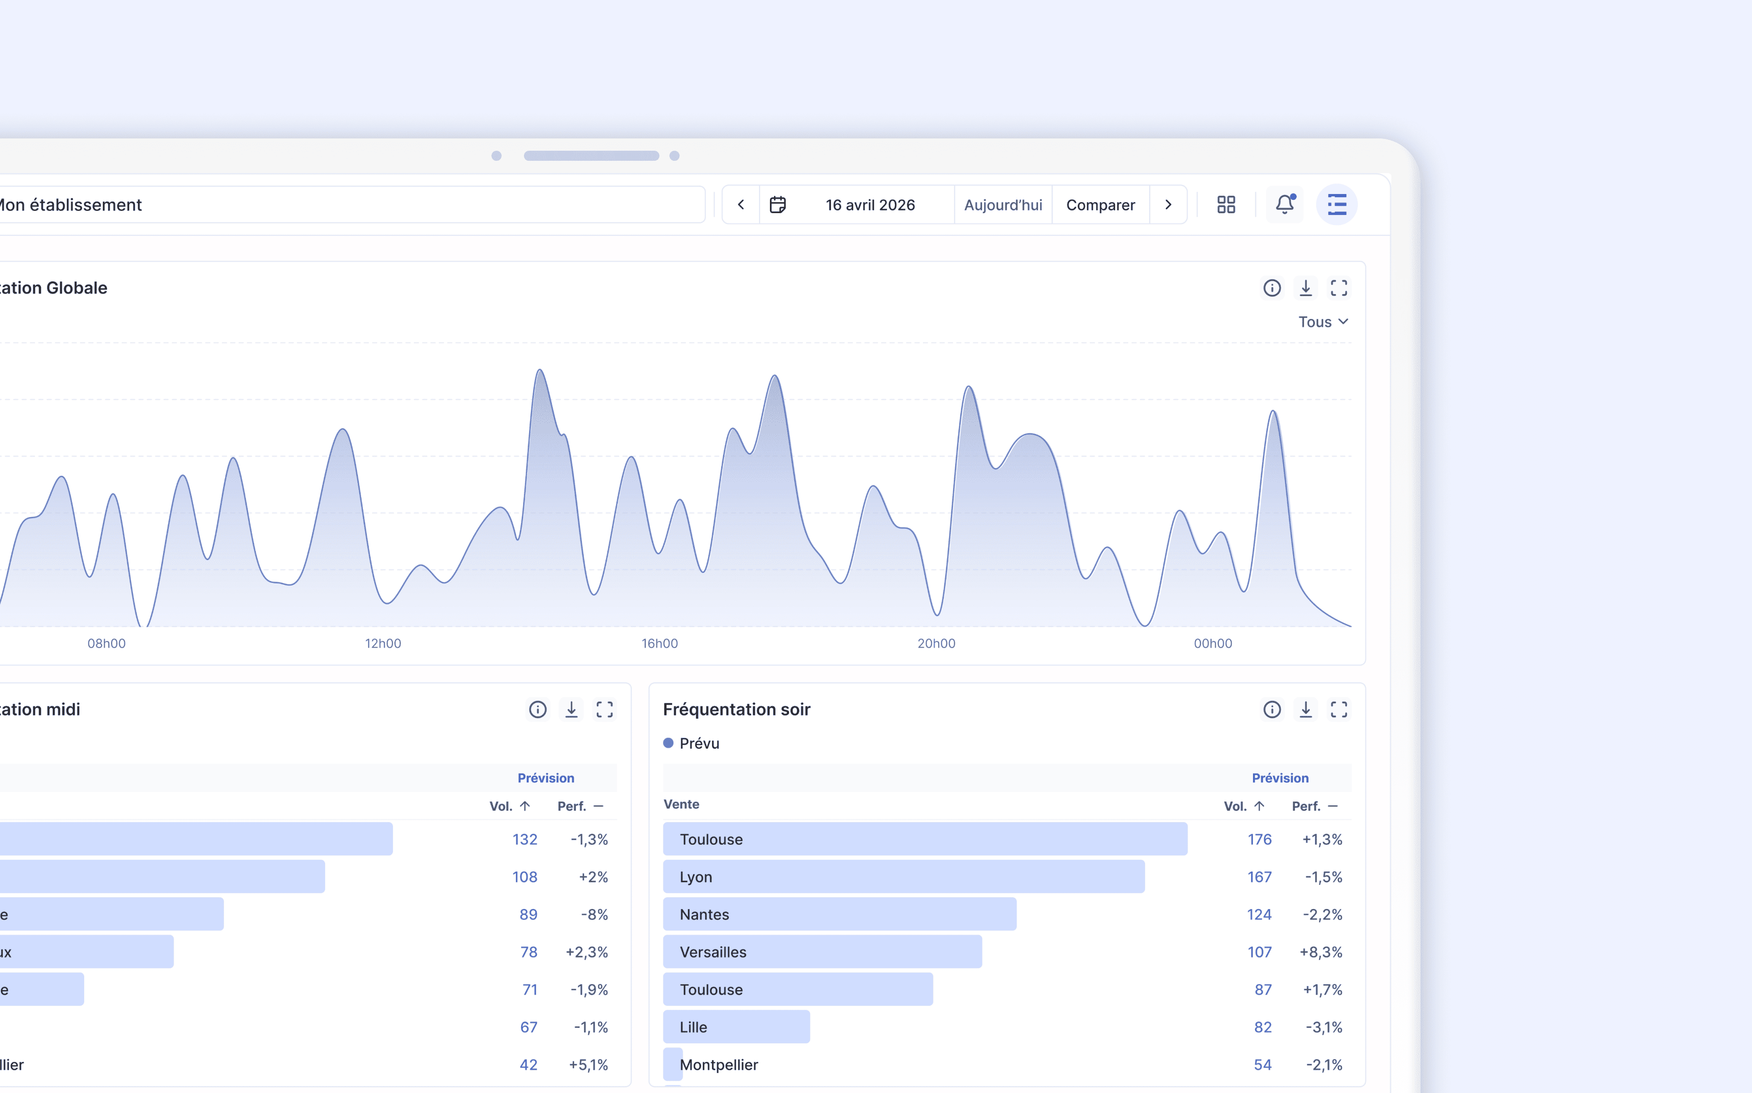Screen dimensions: 1752x1093
Task: Open the notifications bell
Action: click(1284, 204)
